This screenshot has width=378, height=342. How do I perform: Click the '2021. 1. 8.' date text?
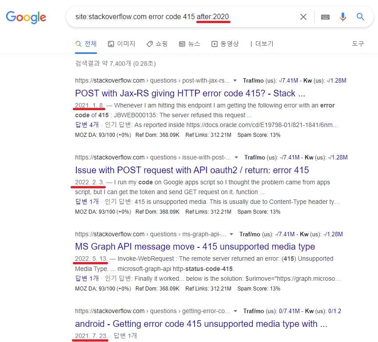coord(89,105)
